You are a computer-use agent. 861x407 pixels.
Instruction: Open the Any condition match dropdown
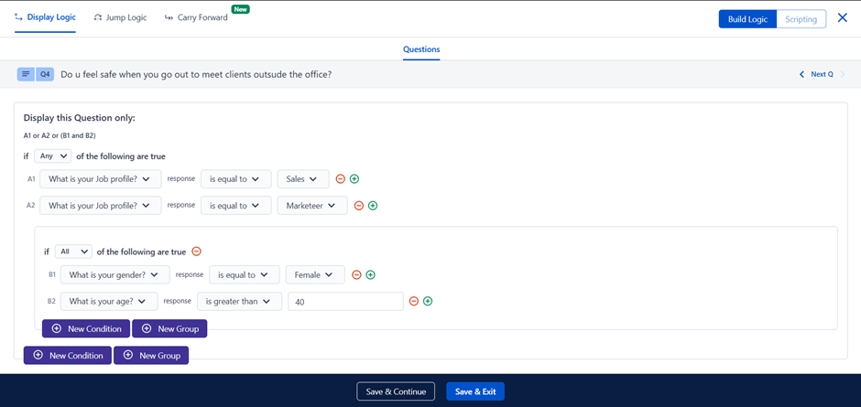tap(52, 156)
